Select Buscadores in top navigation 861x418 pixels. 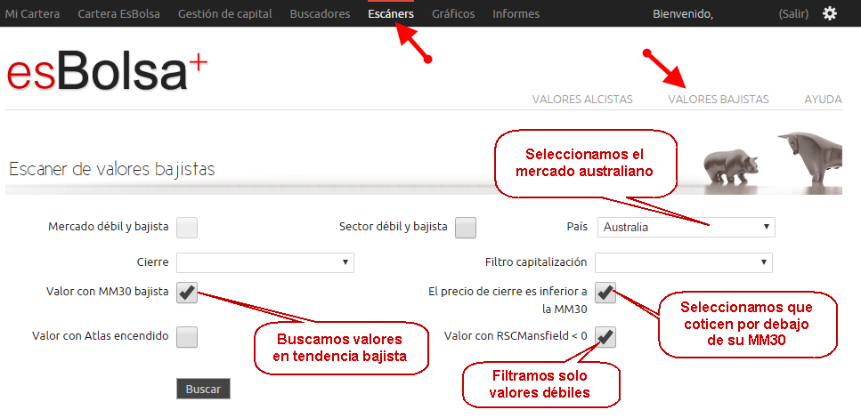point(321,13)
